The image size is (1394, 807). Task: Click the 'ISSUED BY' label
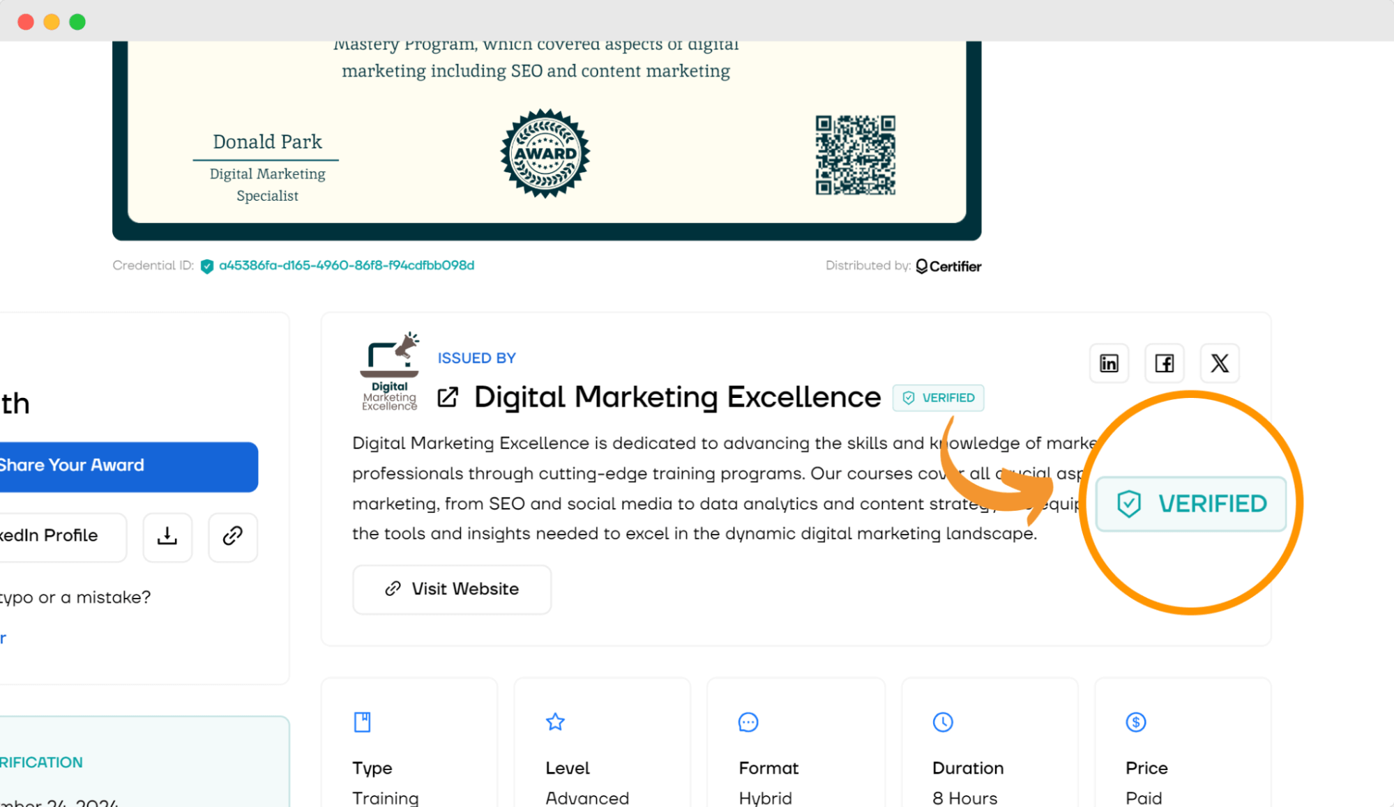click(477, 358)
